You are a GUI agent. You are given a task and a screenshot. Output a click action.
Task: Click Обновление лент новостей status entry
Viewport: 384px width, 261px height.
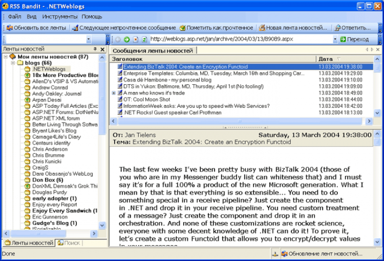[x=322, y=254]
